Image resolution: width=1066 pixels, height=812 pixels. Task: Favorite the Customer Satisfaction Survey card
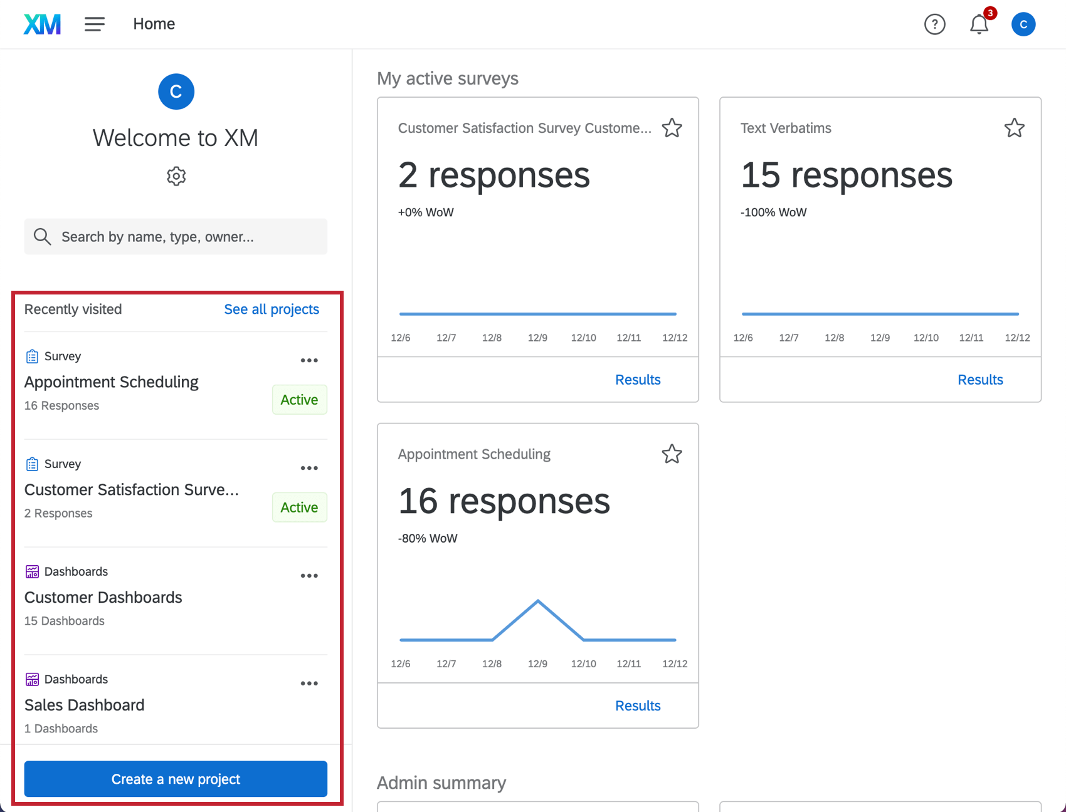point(672,128)
